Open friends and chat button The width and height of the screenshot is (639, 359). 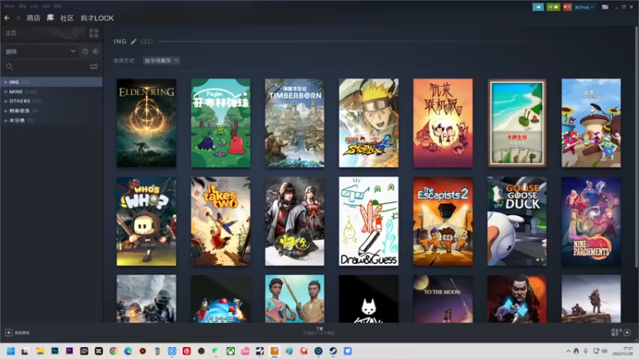point(621,333)
